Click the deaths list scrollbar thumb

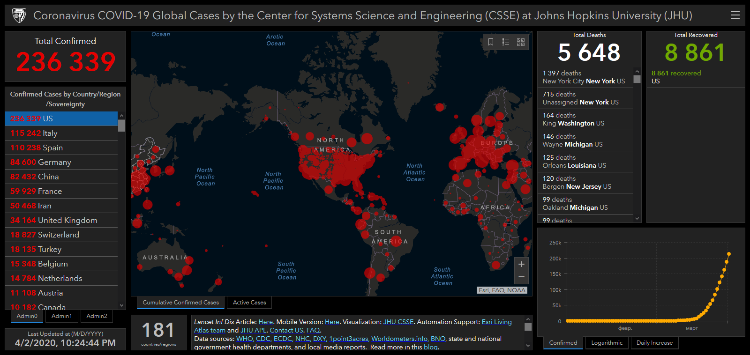pos(637,79)
